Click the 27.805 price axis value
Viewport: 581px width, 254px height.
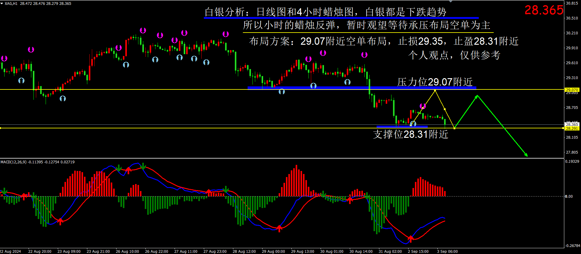572,152
